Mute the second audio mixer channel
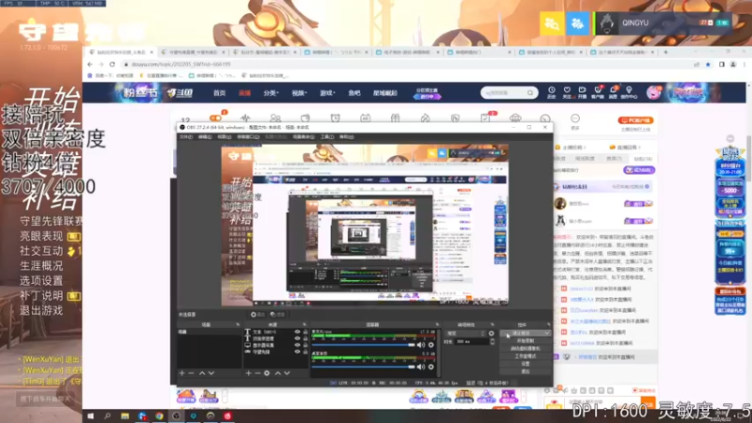 coord(420,367)
